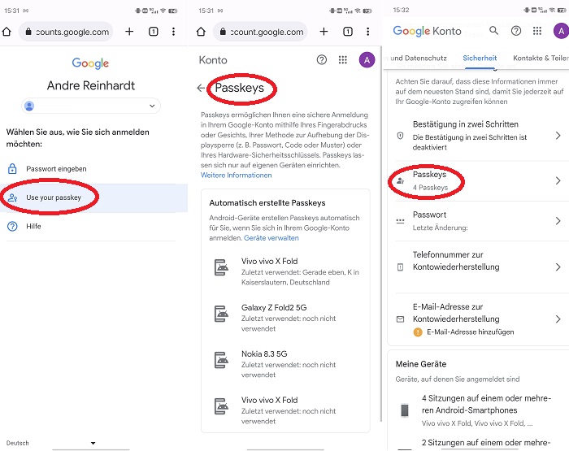Expand chevron for Telefonnummer zur Kontowiederherstellung
This screenshot has height=451, width=569.
coord(558,267)
